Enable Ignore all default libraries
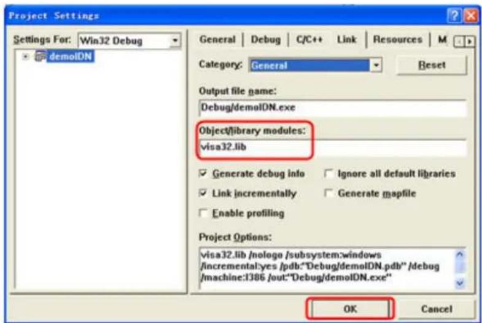The width and height of the screenshot is (482, 323). coord(328,173)
